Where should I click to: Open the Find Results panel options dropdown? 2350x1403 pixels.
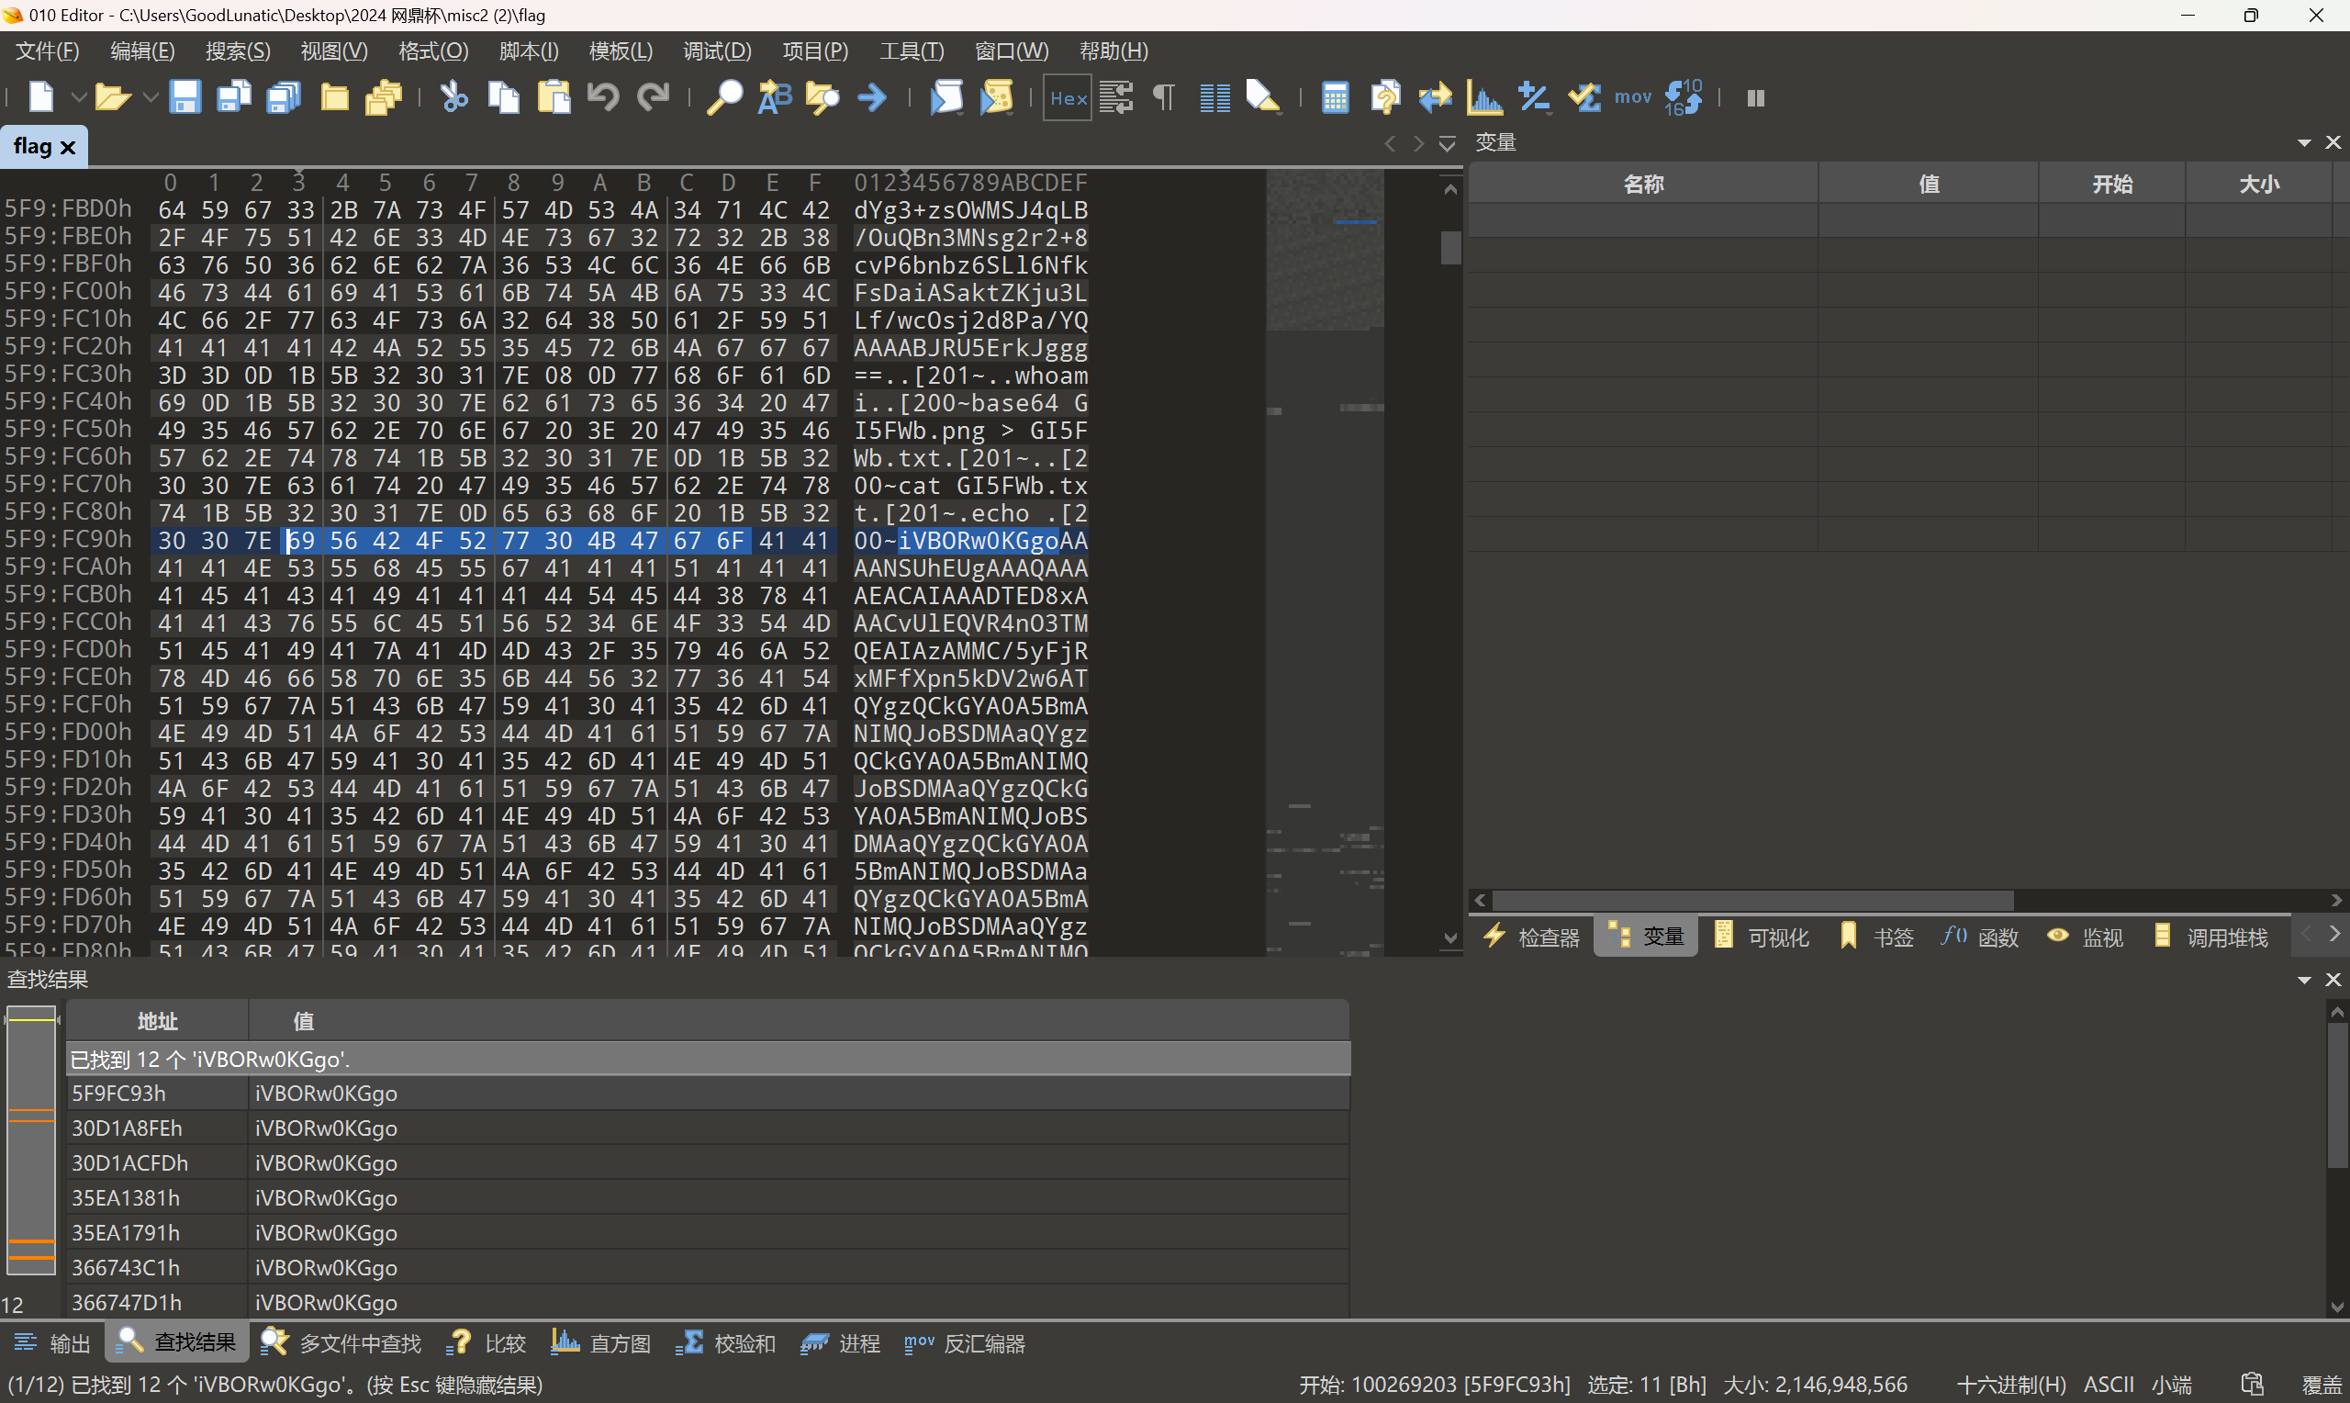point(2305,980)
